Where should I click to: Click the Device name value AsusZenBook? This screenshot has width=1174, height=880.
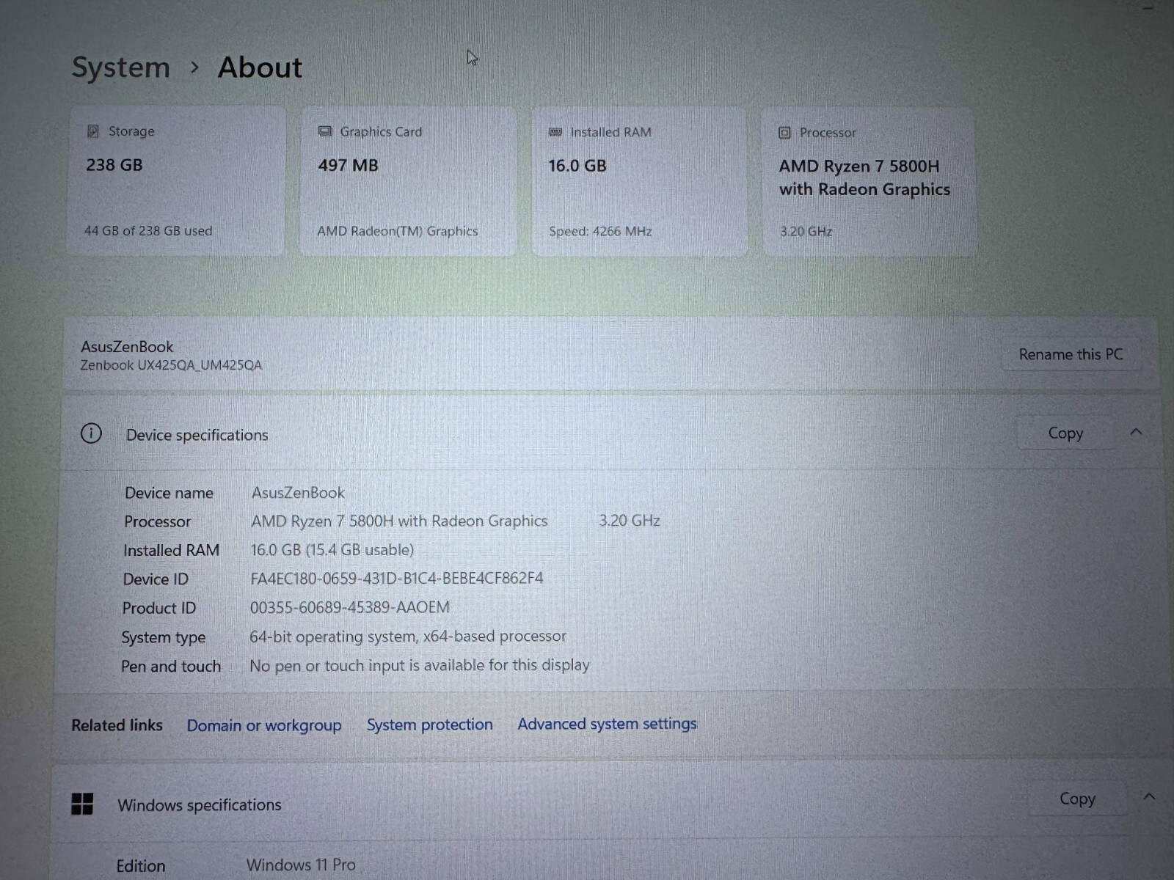point(298,493)
